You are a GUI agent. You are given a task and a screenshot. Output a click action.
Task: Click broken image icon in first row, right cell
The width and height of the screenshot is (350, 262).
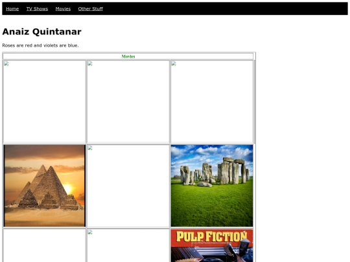coord(174,63)
